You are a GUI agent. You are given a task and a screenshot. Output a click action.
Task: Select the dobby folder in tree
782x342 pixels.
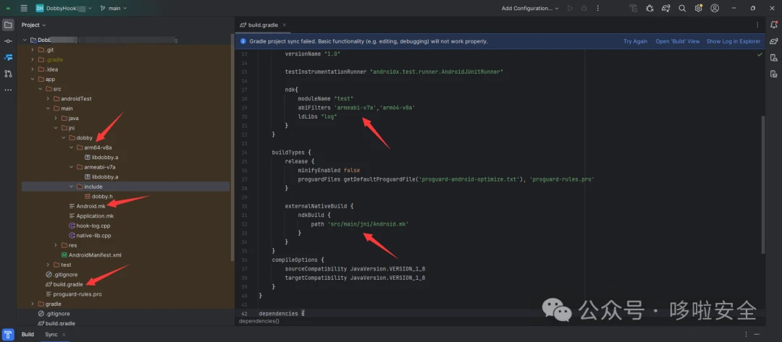click(84, 138)
